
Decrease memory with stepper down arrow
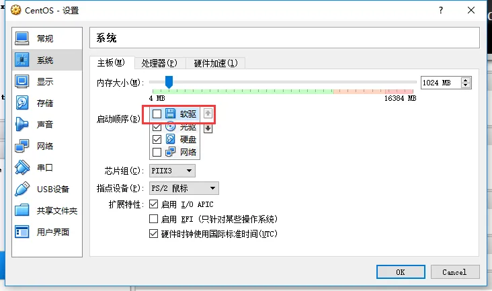click(466, 85)
